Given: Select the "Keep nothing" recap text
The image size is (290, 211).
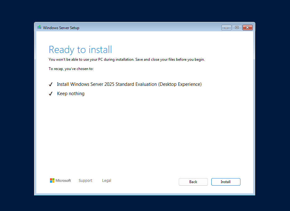Looking at the screenshot, I should pos(71,94).
